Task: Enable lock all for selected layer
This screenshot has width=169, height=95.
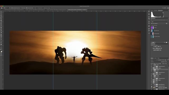Action: 160,64
